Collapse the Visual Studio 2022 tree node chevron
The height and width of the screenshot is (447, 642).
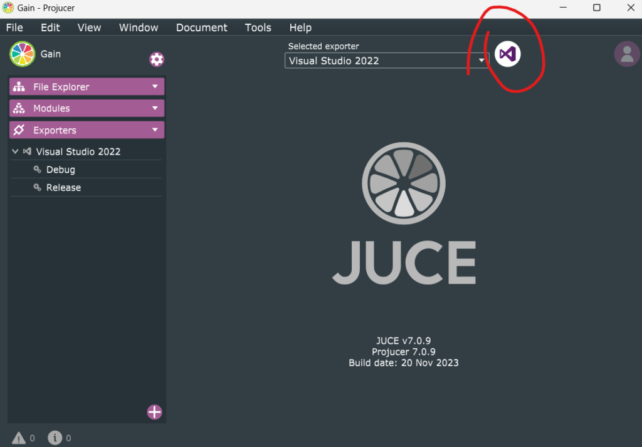coord(15,152)
